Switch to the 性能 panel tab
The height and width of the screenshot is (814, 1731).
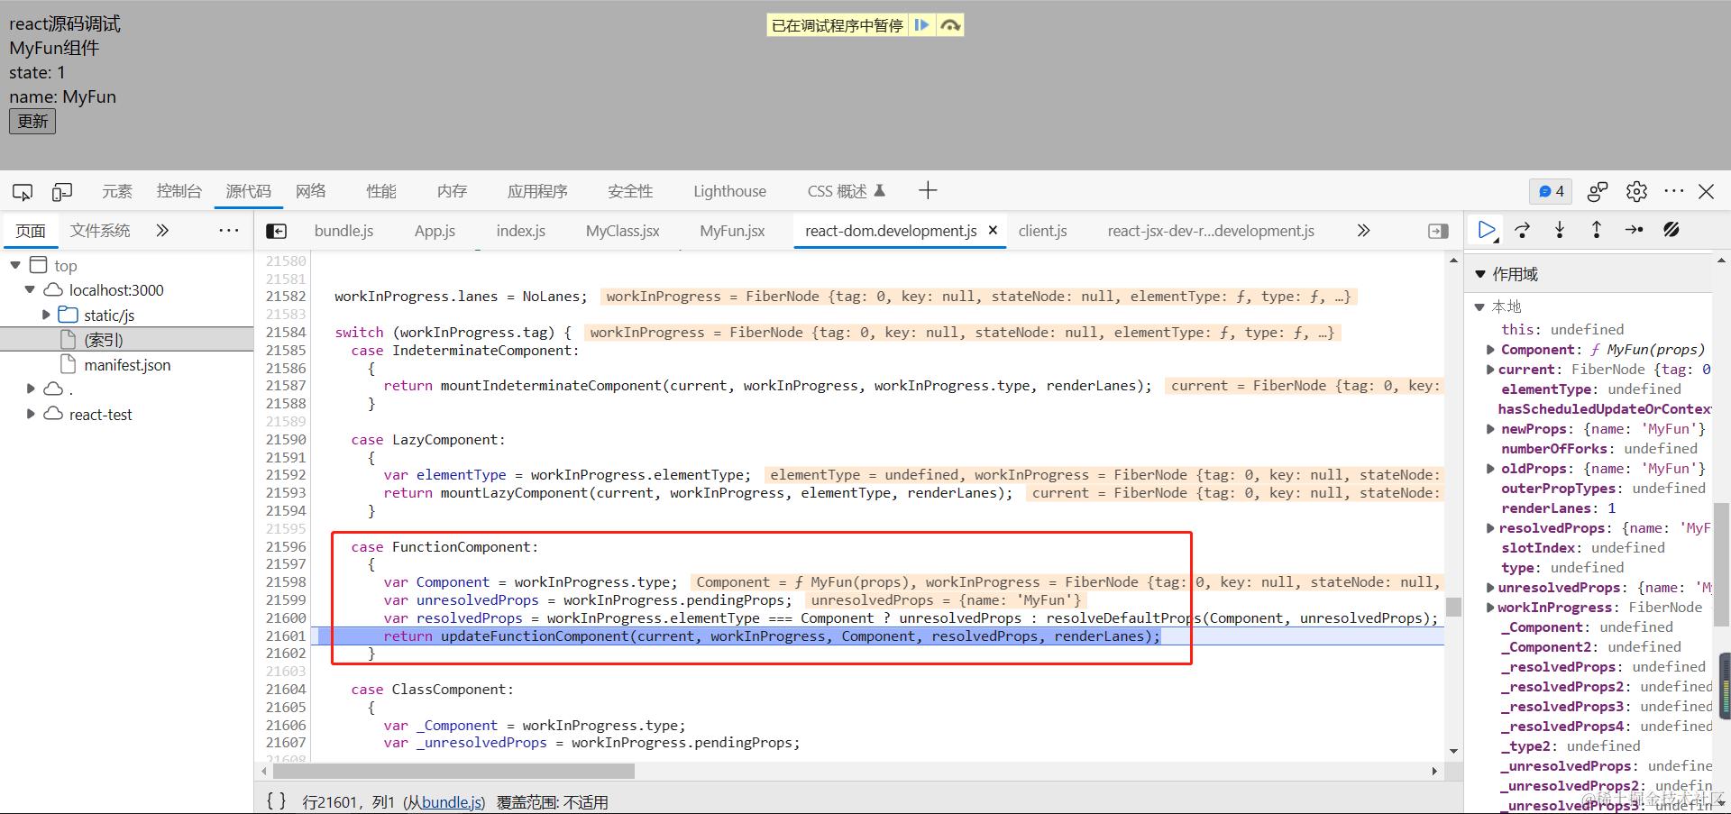click(381, 191)
